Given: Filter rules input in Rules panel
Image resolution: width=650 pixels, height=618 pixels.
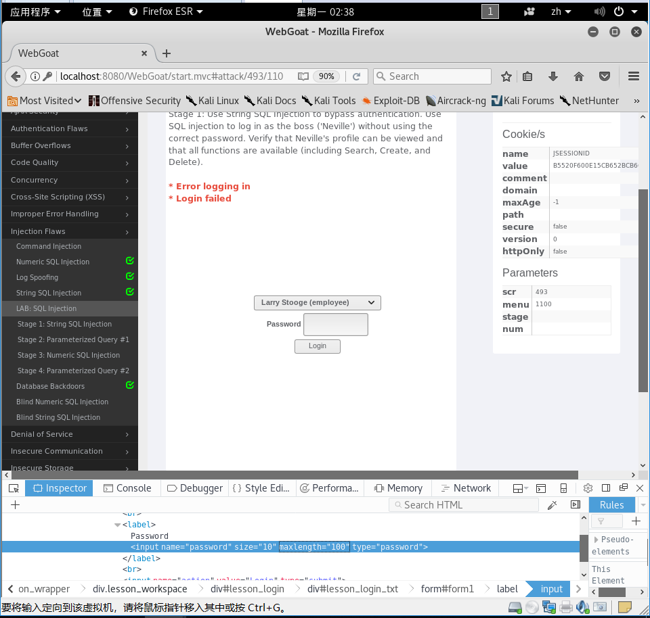Looking at the screenshot, I should tap(607, 521).
